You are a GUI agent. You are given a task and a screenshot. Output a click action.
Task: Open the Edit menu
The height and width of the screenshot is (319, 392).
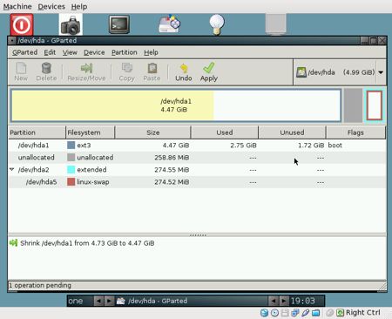[x=50, y=52]
